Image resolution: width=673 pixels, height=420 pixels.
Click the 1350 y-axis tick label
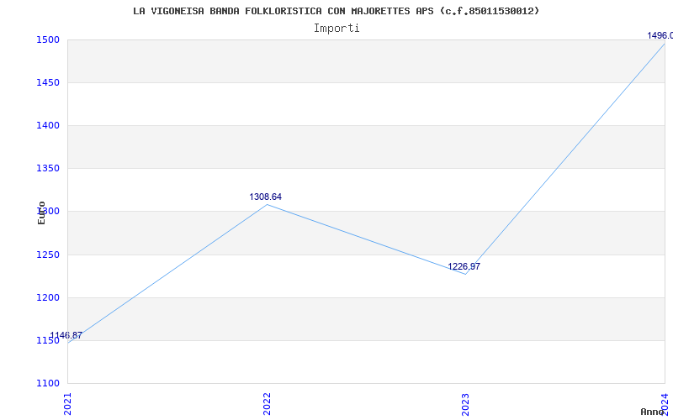[x=48, y=168]
